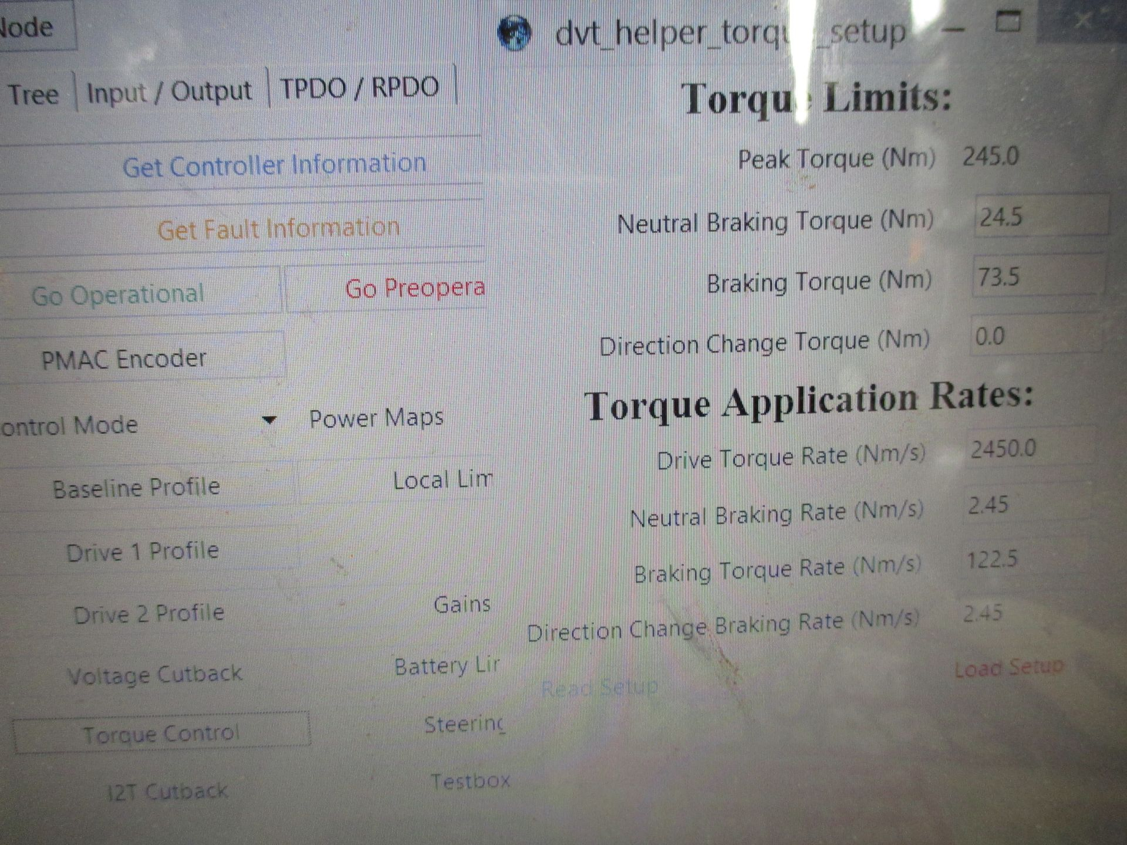Click the Read Setup link
The image size is (1127, 845).
599,687
